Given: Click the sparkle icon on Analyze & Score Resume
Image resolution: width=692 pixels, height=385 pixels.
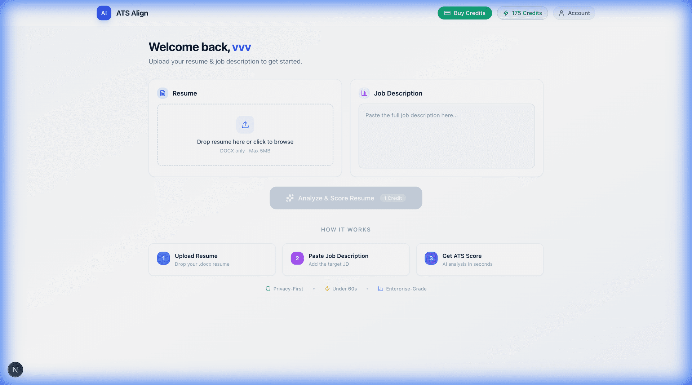Looking at the screenshot, I should pyautogui.click(x=290, y=198).
